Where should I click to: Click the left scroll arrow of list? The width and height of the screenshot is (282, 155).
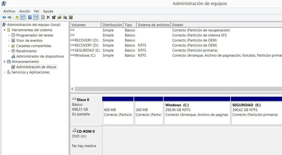pyautogui.click(x=72, y=89)
